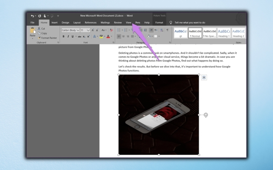Switch to the Mailings tab
The width and height of the screenshot is (273, 170).
pyautogui.click(x=105, y=22)
